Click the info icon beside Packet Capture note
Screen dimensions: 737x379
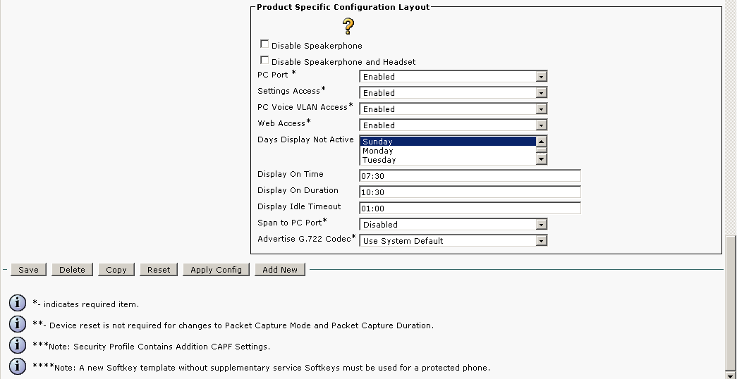point(18,325)
